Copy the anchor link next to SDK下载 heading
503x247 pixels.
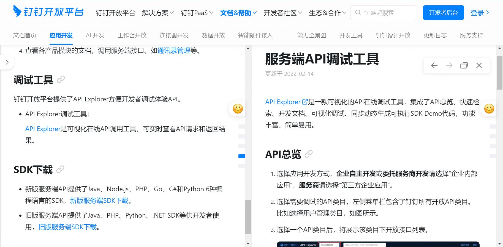click(60, 169)
